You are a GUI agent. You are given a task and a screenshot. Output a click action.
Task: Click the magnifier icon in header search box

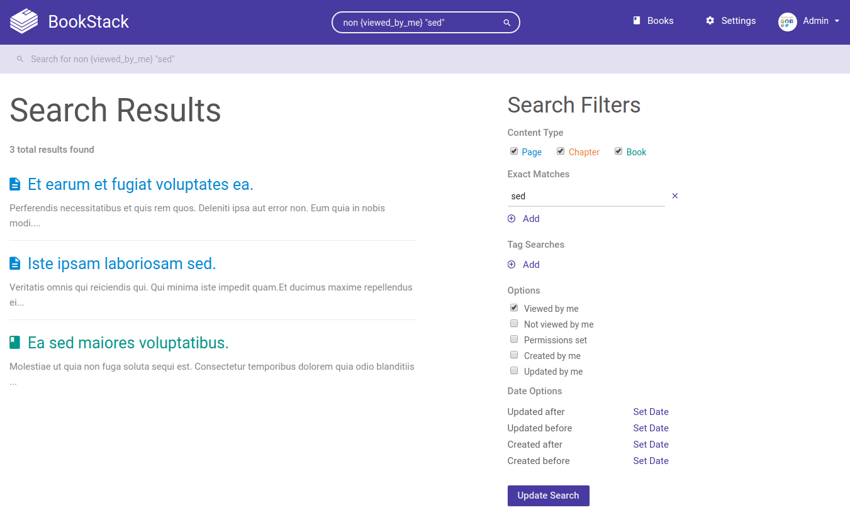(x=507, y=23)
